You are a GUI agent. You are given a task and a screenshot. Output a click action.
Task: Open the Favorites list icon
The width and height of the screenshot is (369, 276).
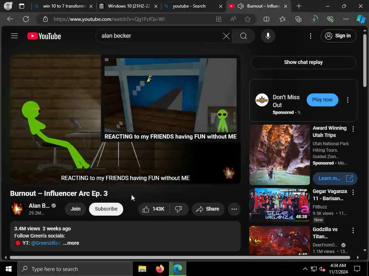coord(283,19)
